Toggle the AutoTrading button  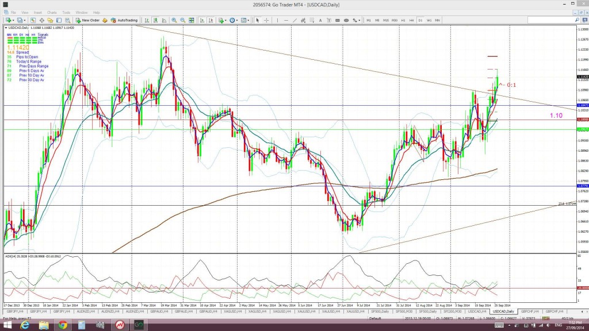coord(124,20)
